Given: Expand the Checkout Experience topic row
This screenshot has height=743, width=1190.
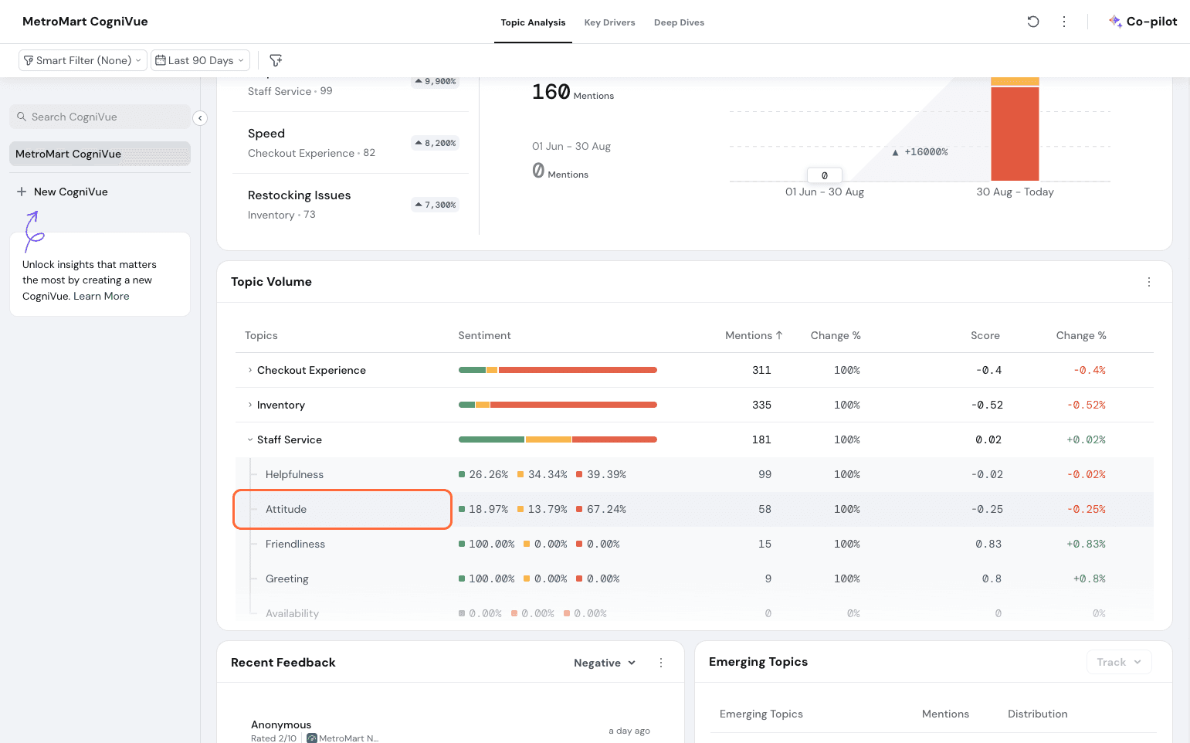Looking at the screenshot, I should point(250,370).
